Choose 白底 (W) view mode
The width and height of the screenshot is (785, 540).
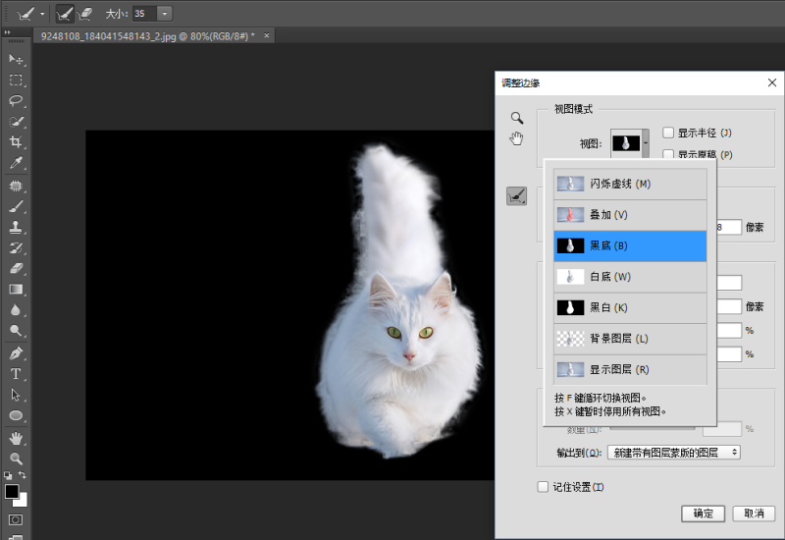click(x=630, y=277)
